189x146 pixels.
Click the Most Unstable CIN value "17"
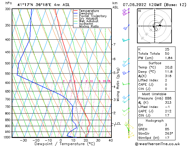click(x=167, y=115)
